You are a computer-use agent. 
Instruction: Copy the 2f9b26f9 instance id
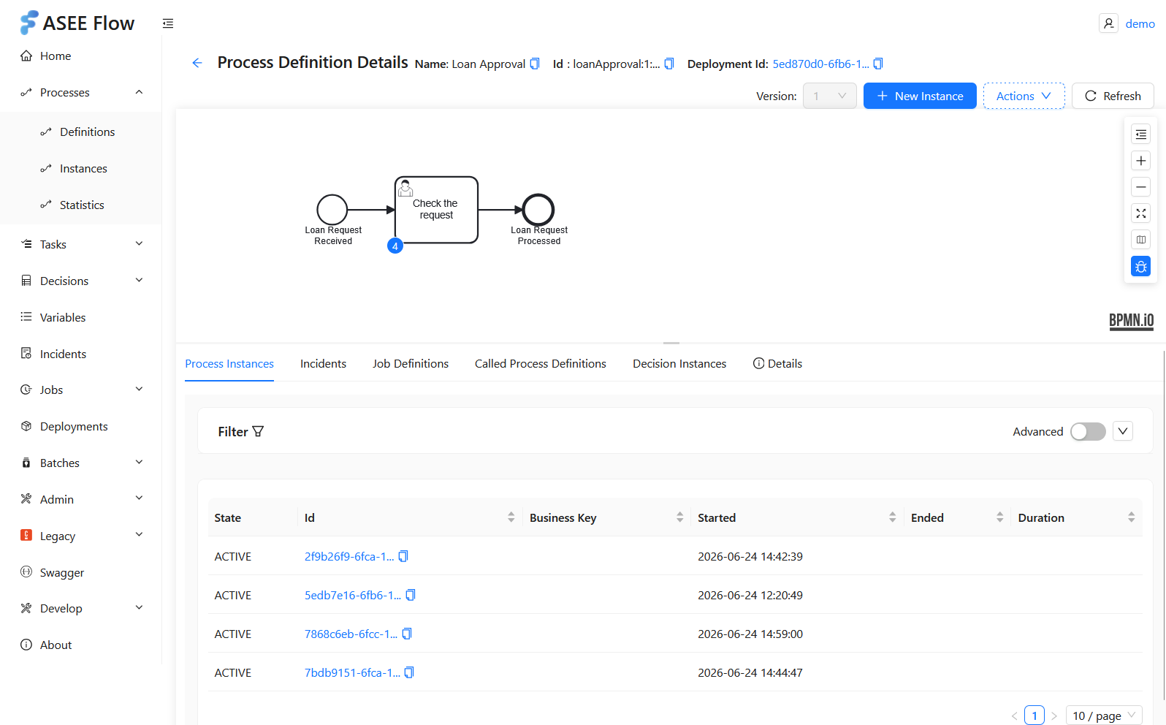403,556
